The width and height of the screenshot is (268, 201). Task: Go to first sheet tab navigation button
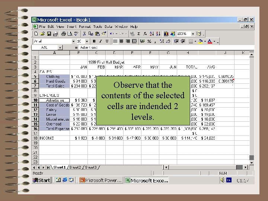(x=34, y=167)
